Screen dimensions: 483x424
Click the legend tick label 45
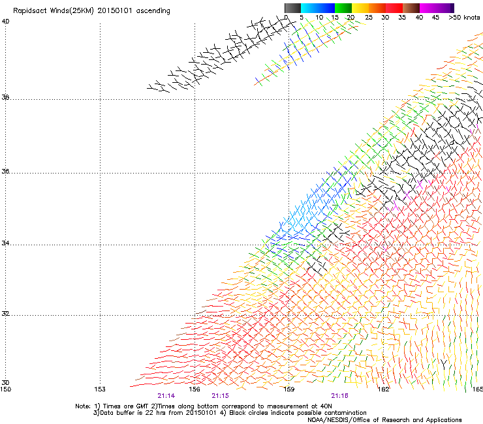click(435, 18)
